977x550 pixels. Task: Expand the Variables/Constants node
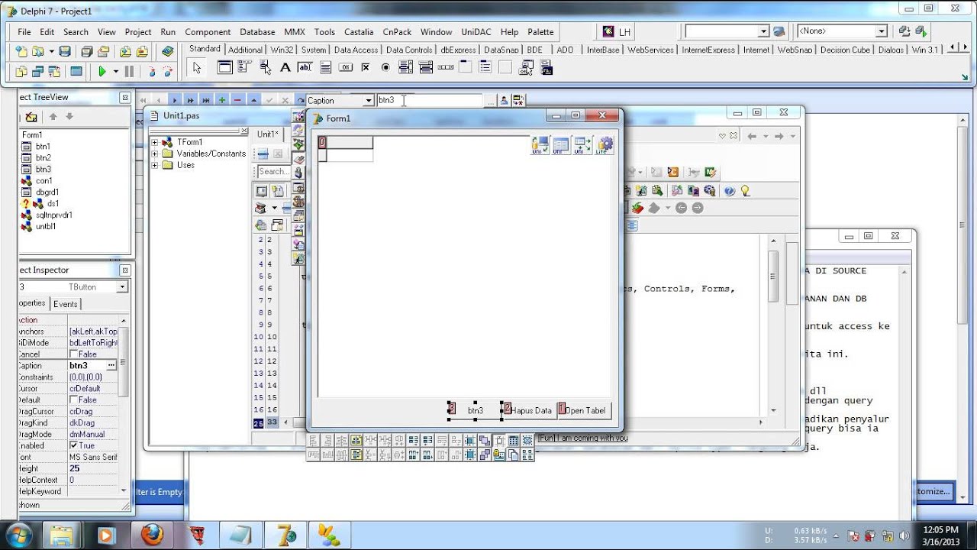pyautogui.click(x=155, y=154)
